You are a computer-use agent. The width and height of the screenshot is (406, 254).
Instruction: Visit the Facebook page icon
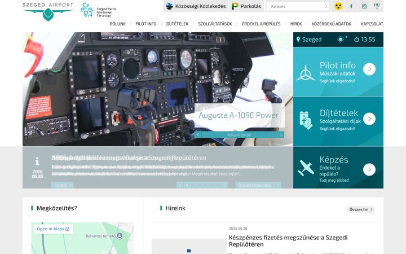(351, 6)
